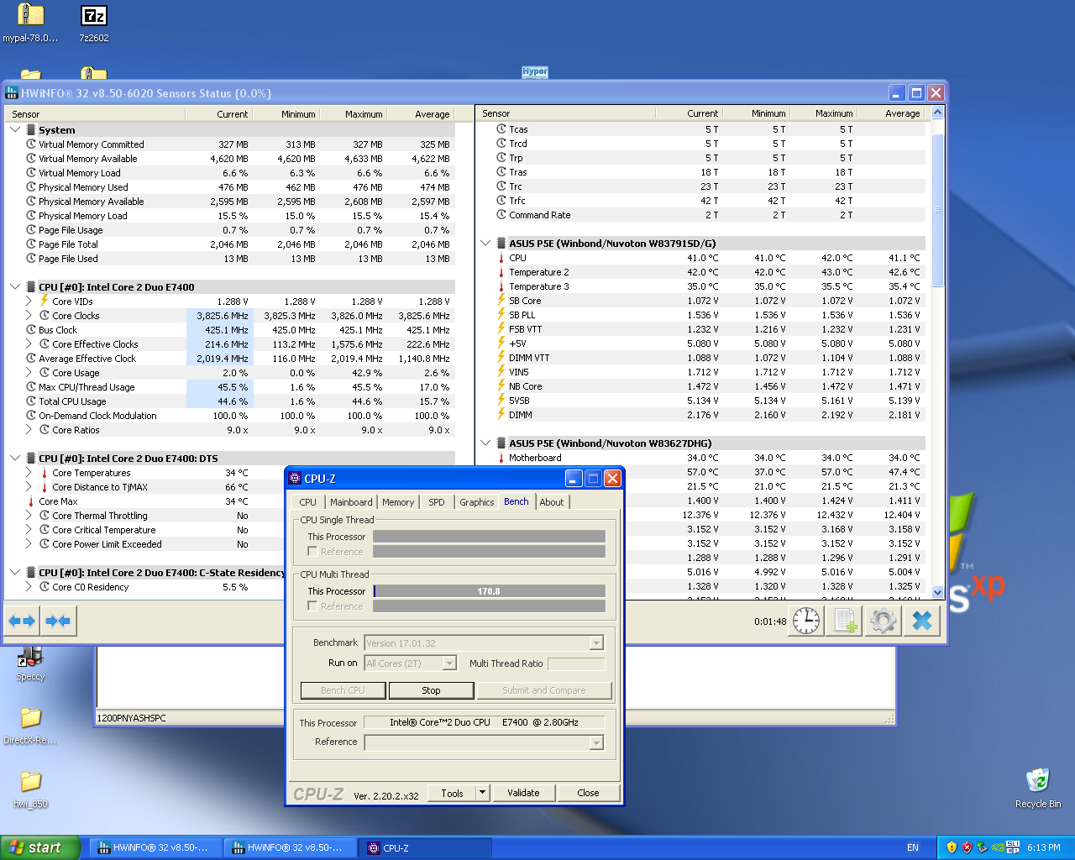This screenshot has width=1075, height=860.
Task: Click the Core VIDs lightning bolt icon
Action: [x=45, y=301]
